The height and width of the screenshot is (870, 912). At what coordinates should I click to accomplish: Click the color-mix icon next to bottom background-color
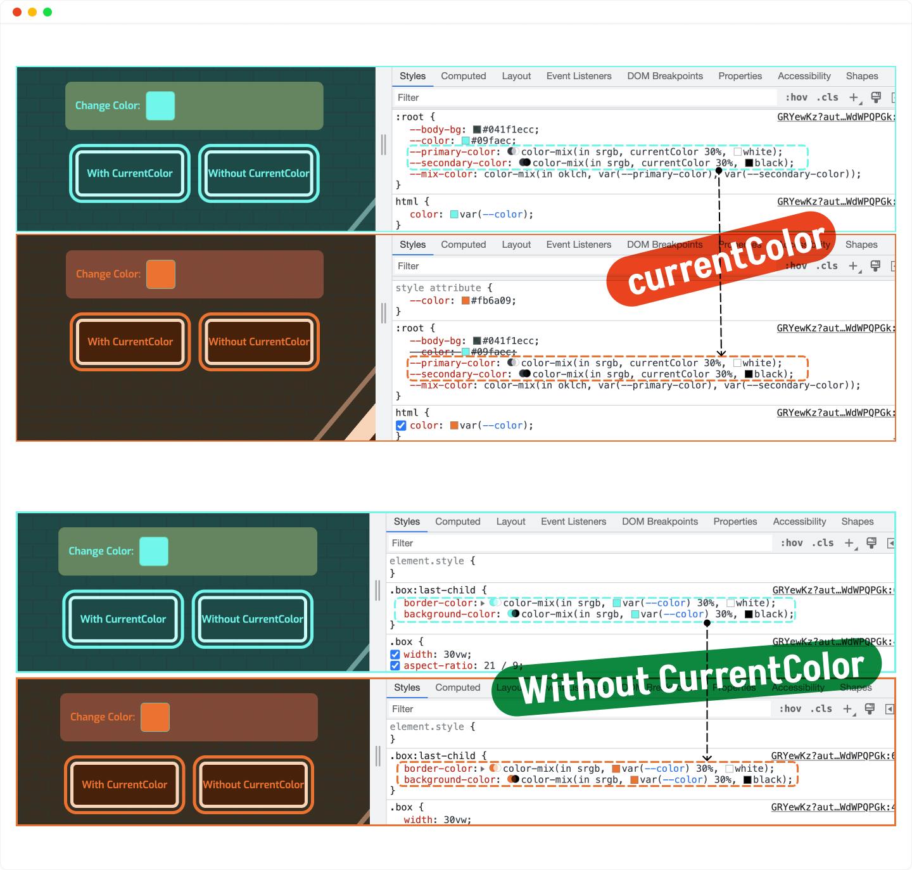point(513,779)
